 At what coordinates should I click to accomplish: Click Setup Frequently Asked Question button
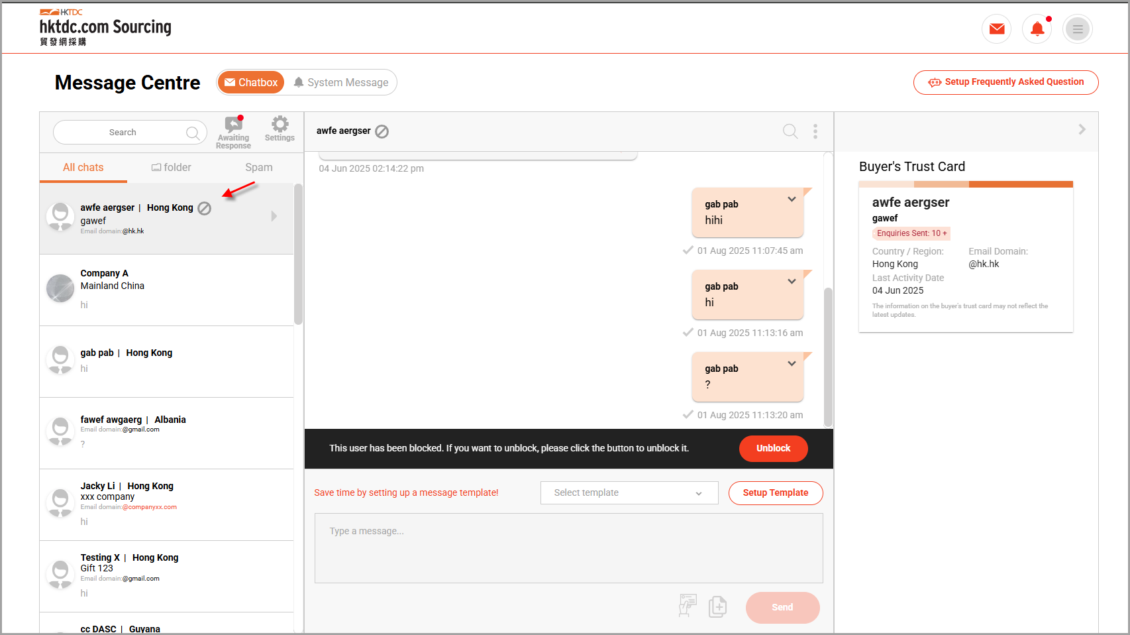coord(1005,82)
